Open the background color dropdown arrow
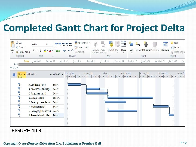Screen dimensions: 196x147 (x=47, y=51)
